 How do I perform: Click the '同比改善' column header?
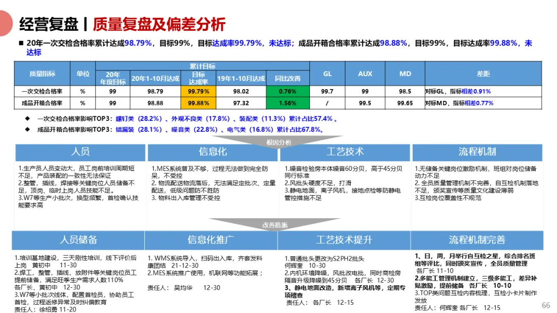(x=288, y=78)
